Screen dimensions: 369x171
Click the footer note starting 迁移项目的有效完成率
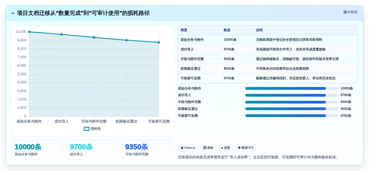click(259, 157)
